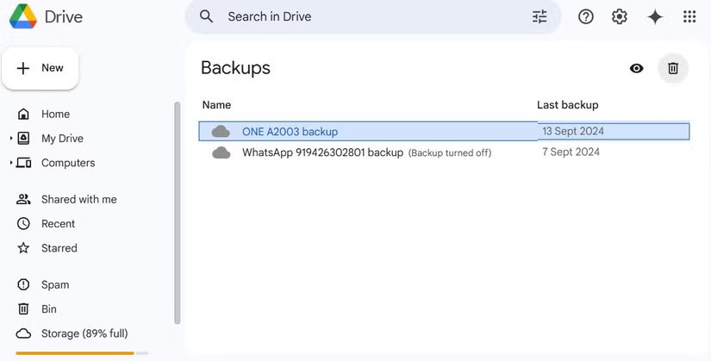Click the New button
This screenshot has height=361, width=711.
pos(41,68)
